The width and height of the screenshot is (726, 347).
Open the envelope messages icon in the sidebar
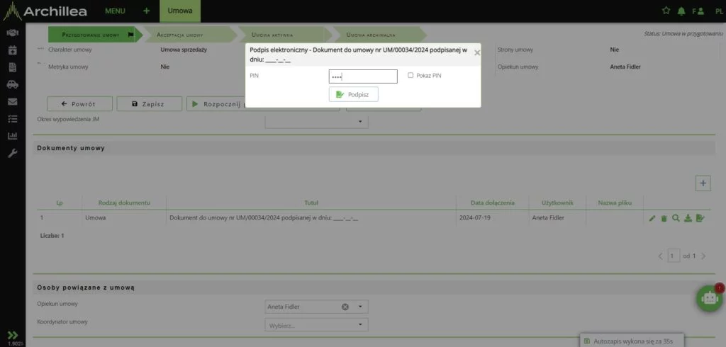tap(12, 101)
